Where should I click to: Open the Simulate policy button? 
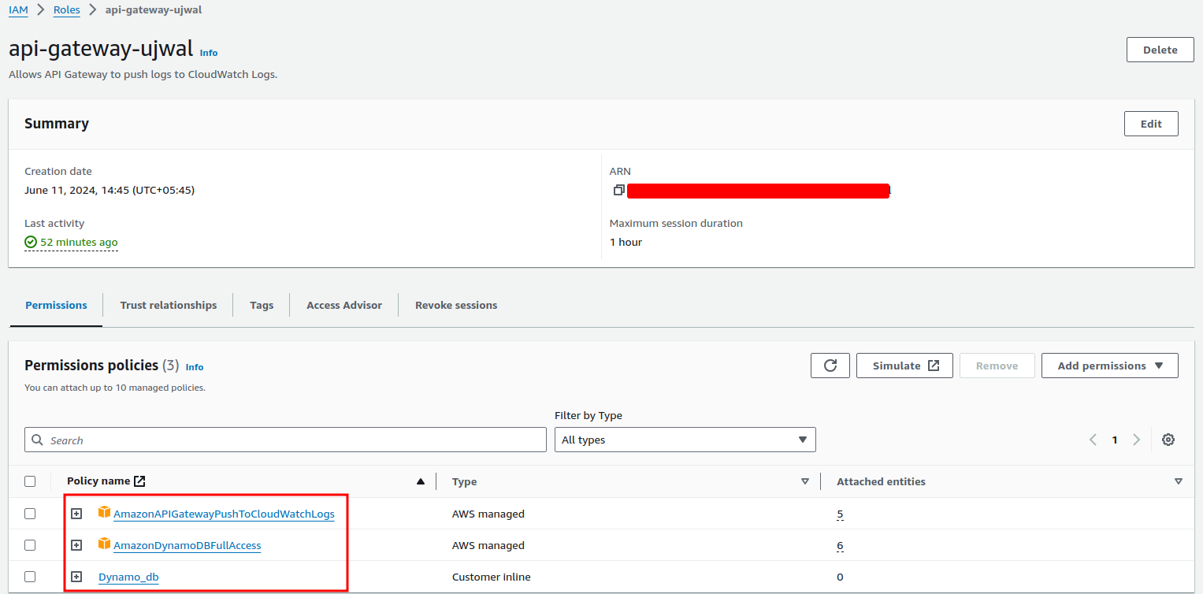point(904,366)
